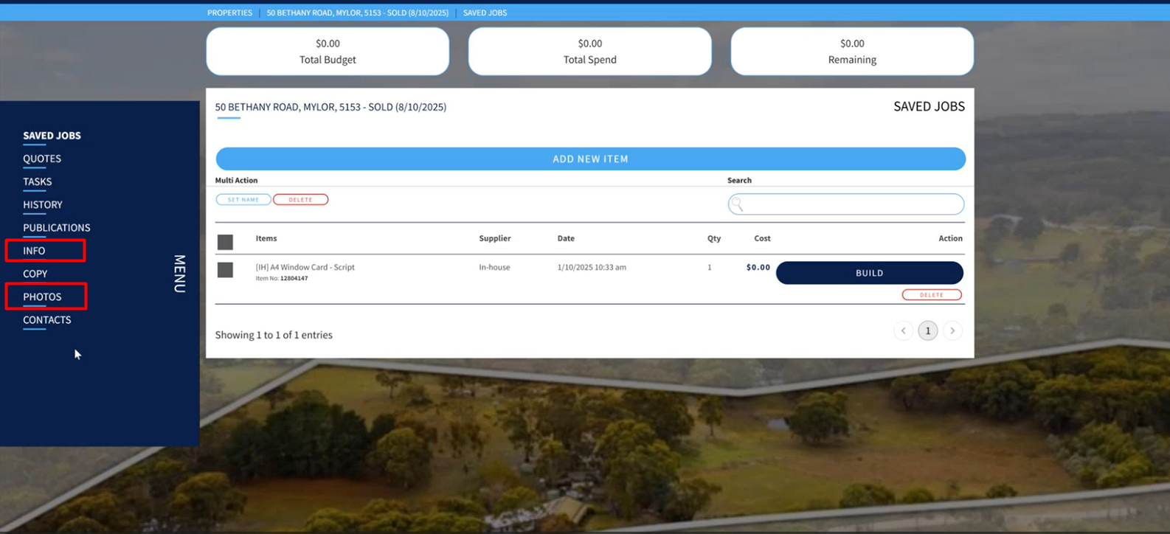Sort by the Qty column header
The image size is (1170, 534).
click(x=714, y=238)
